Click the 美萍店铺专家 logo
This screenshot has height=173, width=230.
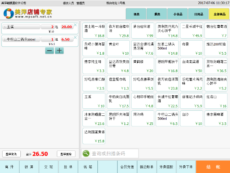(x=28, y=13)
